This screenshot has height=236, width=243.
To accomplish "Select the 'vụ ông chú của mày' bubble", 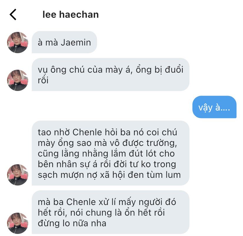I will pyautogui.click(x=111, y=74).
